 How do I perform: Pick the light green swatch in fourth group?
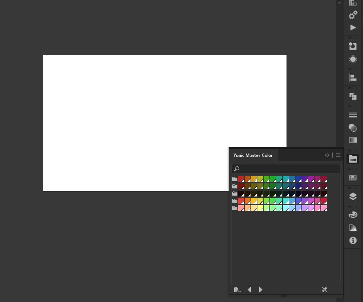pos(267,201)
